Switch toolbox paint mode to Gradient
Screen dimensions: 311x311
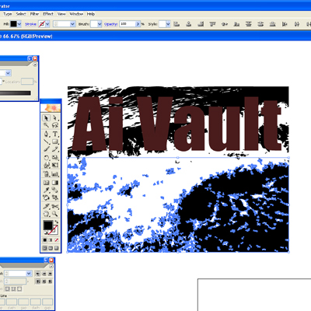(51, 240)
